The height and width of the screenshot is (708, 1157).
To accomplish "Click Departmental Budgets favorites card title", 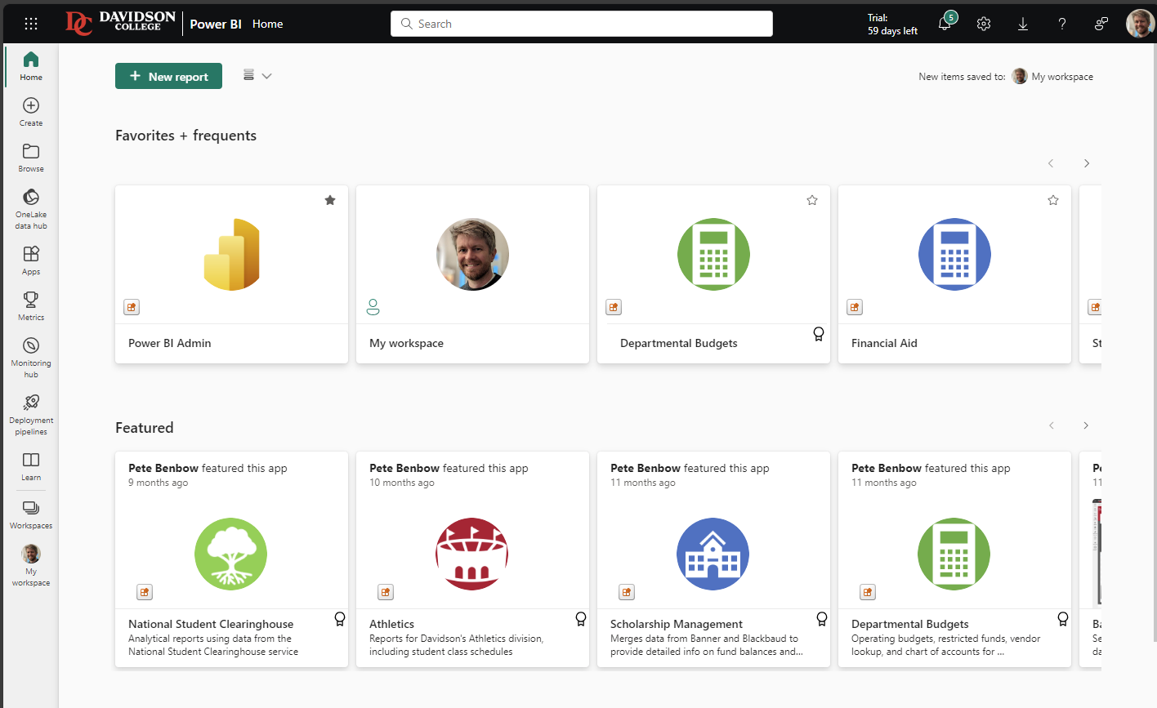I will point(678,343).
